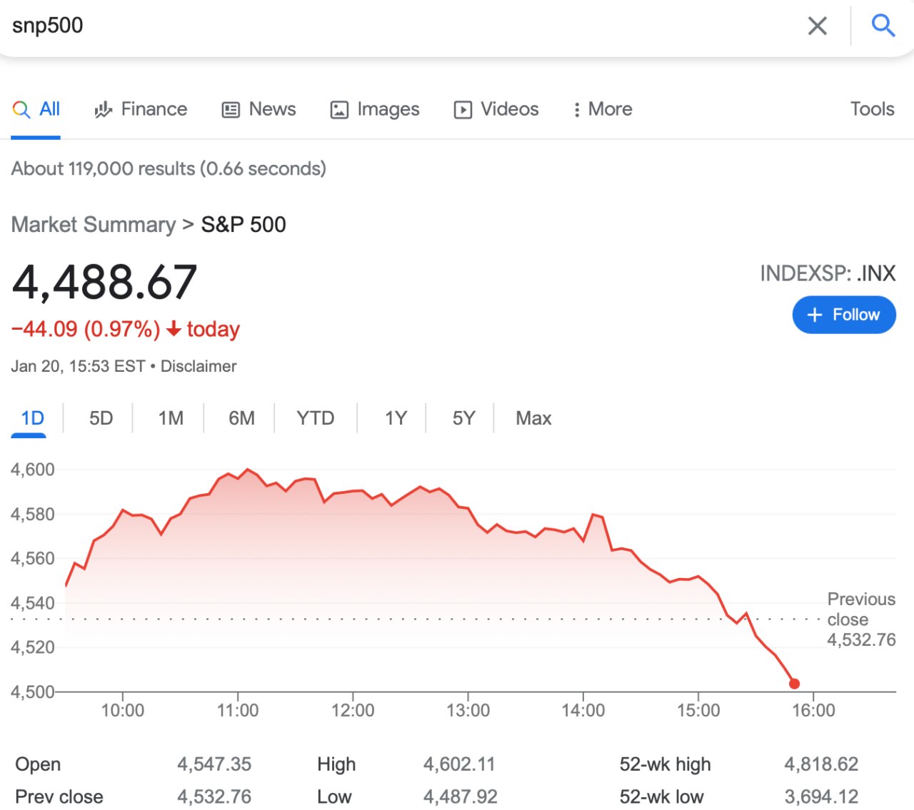Click the snp500 search input field
Image resolution: width=914 pixels, height=810 pixels.
coord(400,26)
